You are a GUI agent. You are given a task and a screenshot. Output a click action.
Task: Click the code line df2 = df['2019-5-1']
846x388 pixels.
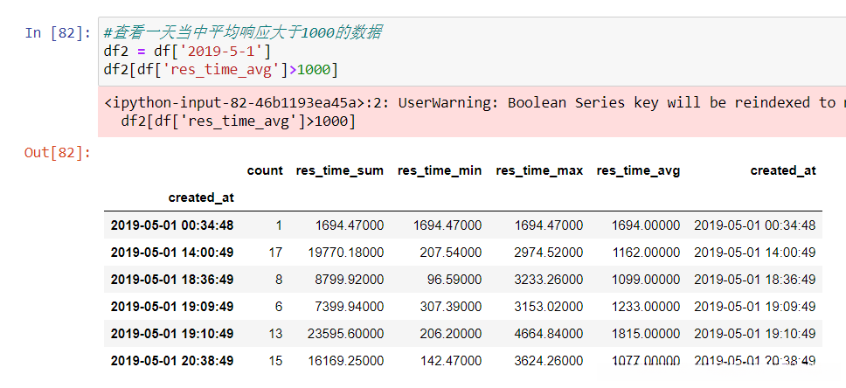[x=187, y=52]
